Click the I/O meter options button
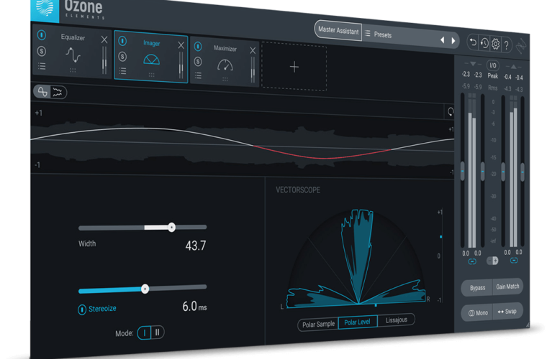Viewport: 547px width, 359px height. [492, 65]
